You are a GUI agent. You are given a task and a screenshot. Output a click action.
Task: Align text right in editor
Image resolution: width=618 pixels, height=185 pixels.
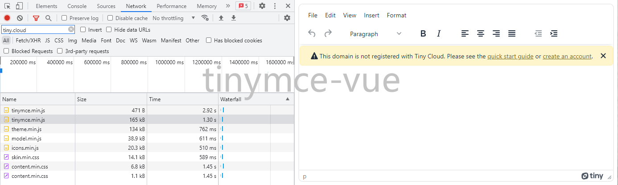tap(496, 33)
